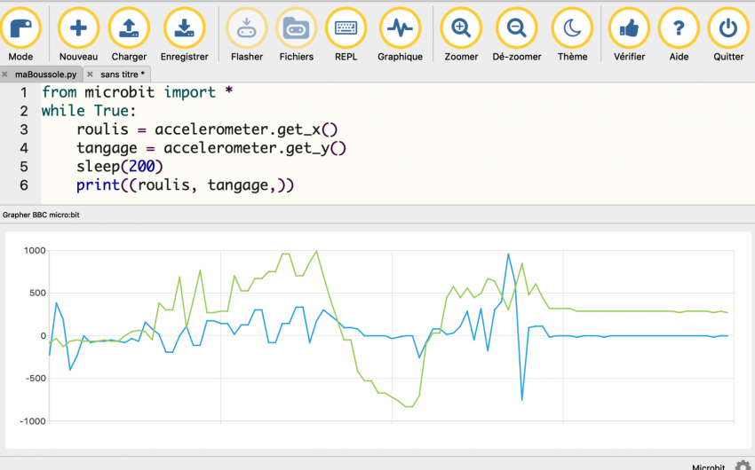Click the tangage accelerometer.get_y() line

[211, 148]
